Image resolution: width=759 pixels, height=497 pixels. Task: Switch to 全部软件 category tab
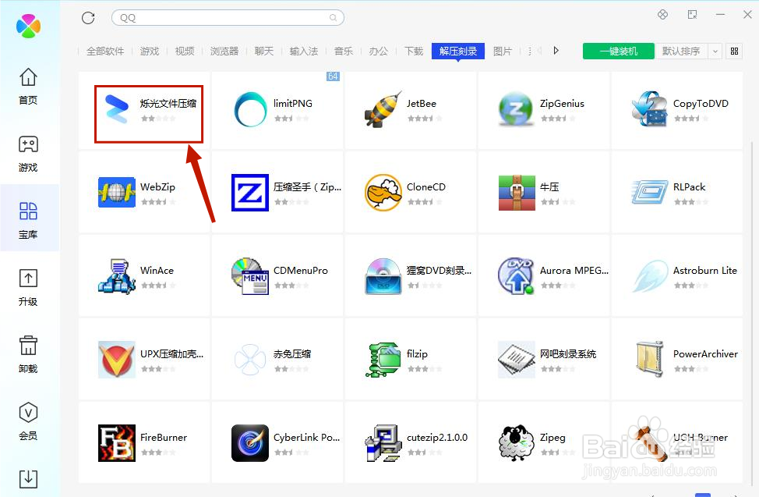tap(105, 51)
